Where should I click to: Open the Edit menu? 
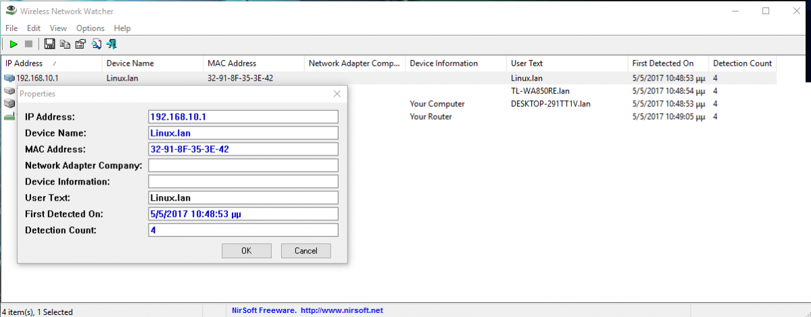(34, 28)
